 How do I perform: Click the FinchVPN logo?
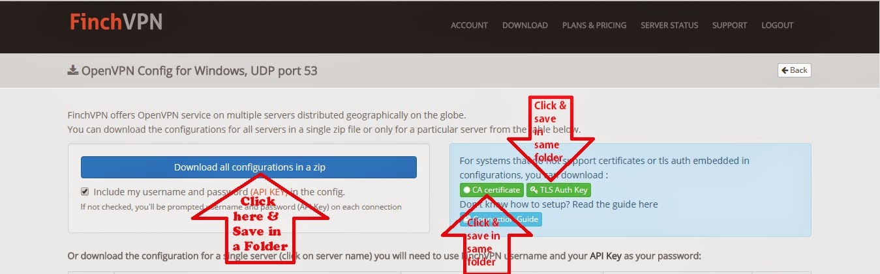coord(115,22)
